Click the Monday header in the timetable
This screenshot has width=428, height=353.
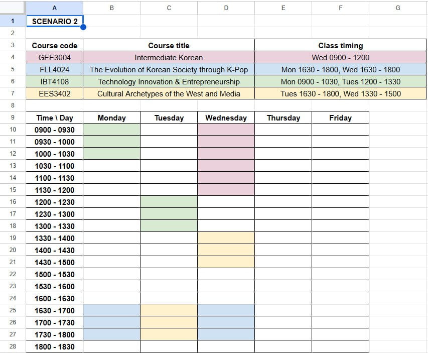click(x=111, y=117)
